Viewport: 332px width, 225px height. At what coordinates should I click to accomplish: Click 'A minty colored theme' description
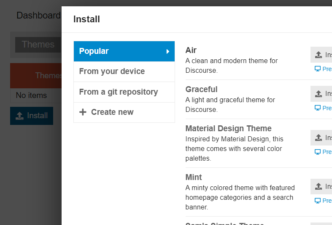[x=240, y=197]
